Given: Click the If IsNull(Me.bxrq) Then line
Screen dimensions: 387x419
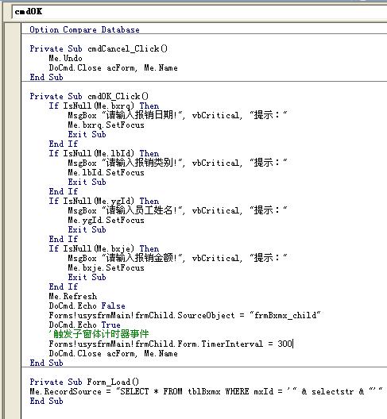Looking at the screenshot, I should 104,106.
